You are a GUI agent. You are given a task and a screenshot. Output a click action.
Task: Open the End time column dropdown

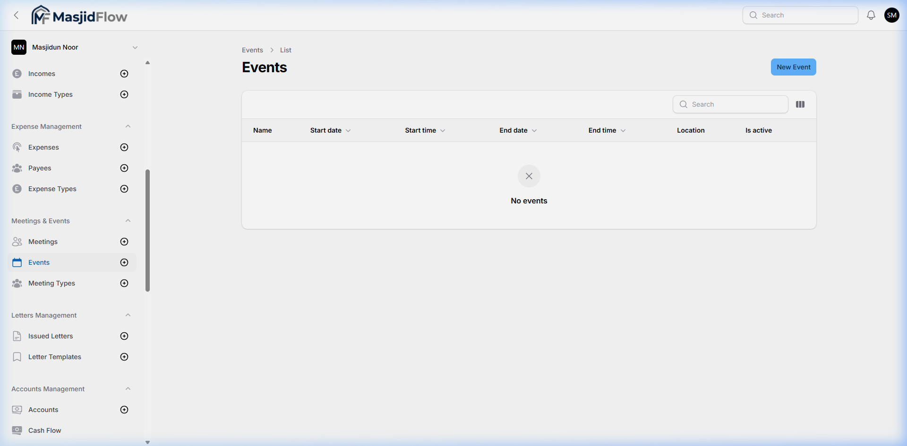[x=623, y=130]
